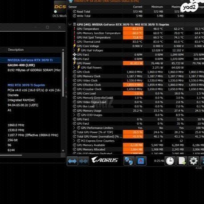Select the GPU Memory Allocated row
This screenshot has height=204, width=204.
[135, 149]
